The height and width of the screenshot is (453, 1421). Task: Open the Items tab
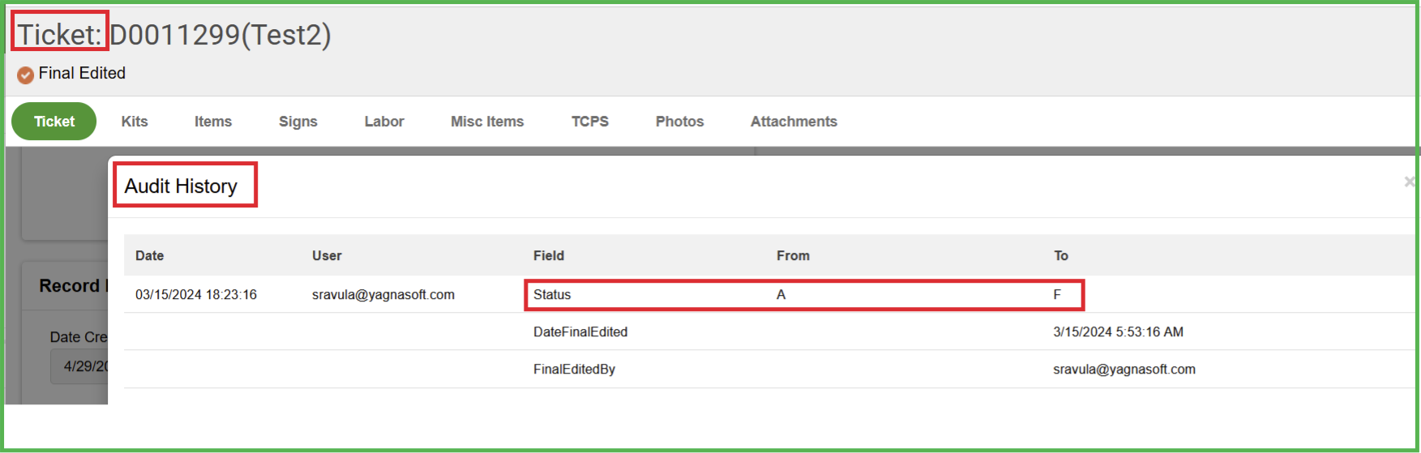[213, 122]
